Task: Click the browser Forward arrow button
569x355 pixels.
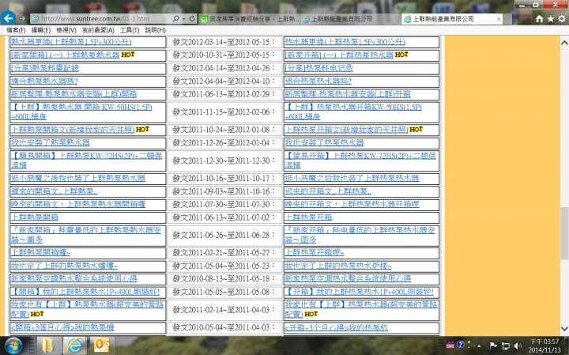Action: [22, 18]
